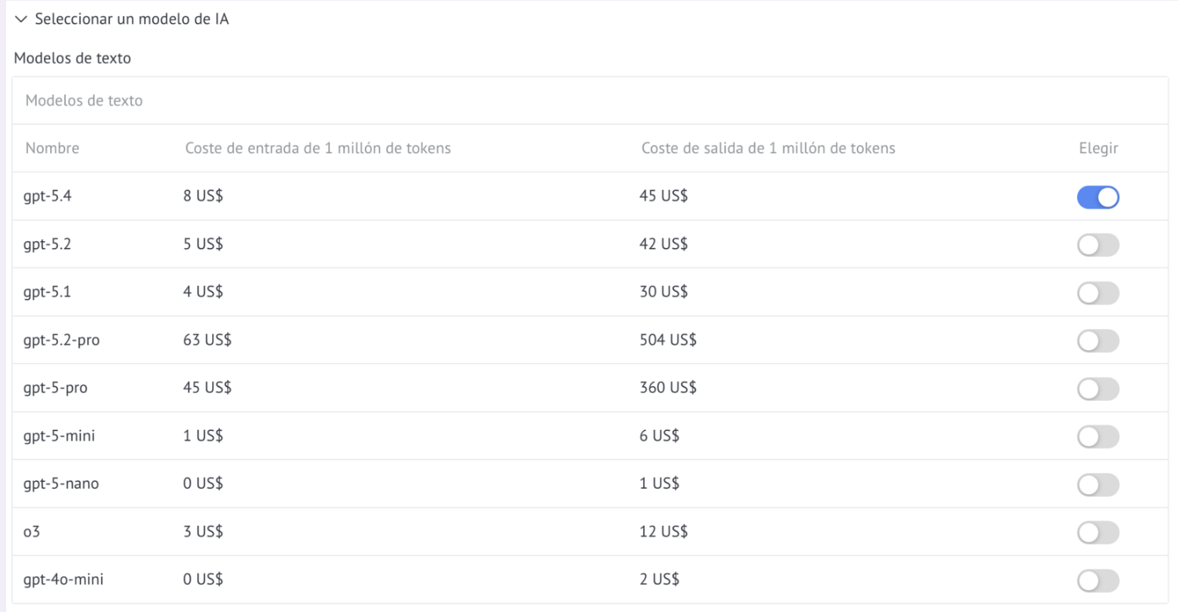Click the gpt-4o-mini model name
Viewport: 1178px width, 612px height.
coord(63,579)
